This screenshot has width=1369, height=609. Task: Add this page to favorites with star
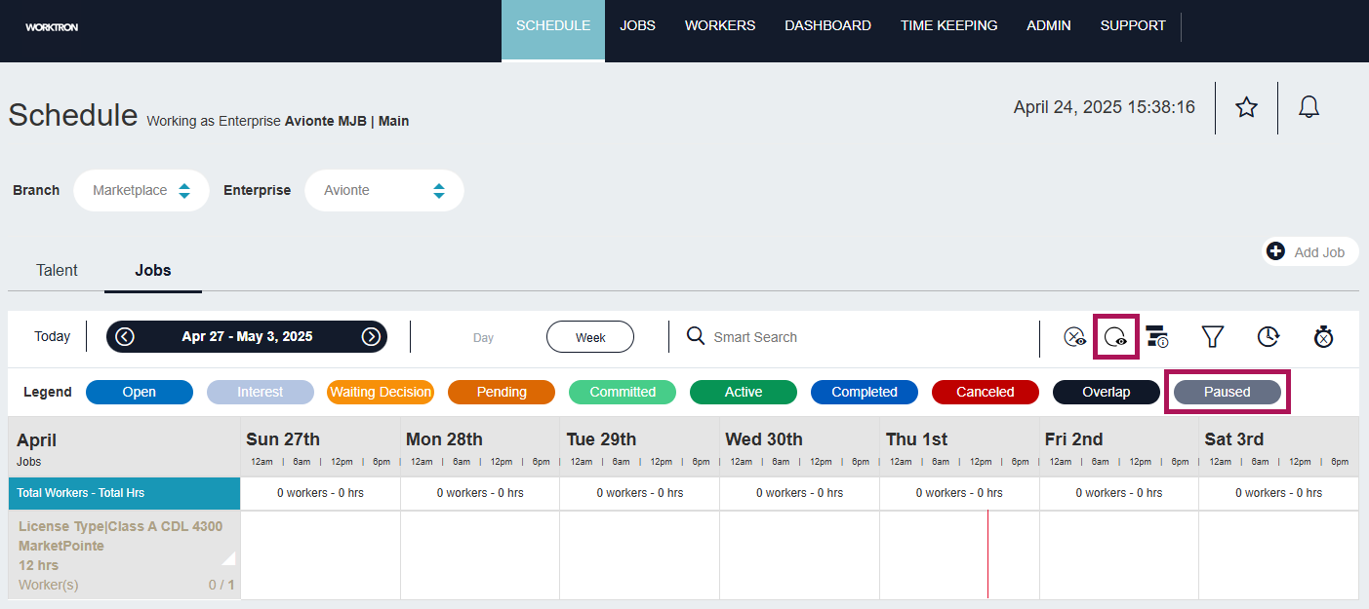coord(1246,107)
